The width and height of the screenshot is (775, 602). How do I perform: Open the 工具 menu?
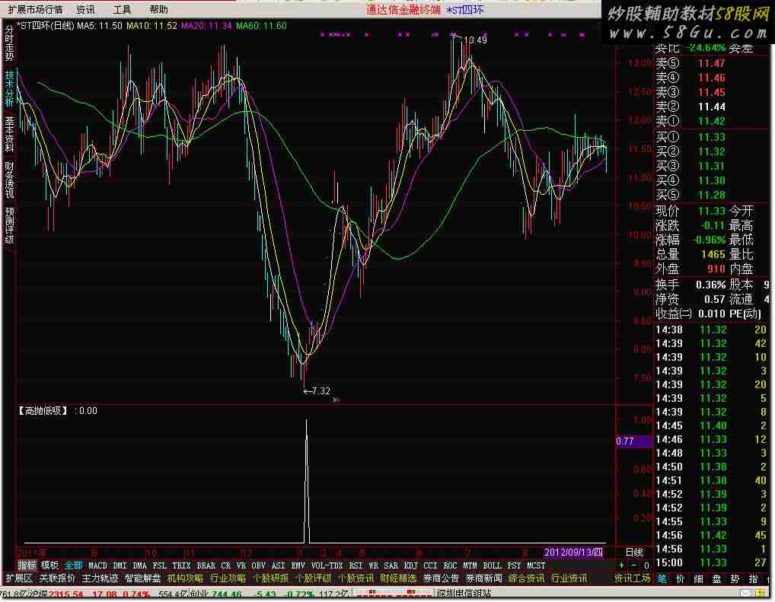122,10
